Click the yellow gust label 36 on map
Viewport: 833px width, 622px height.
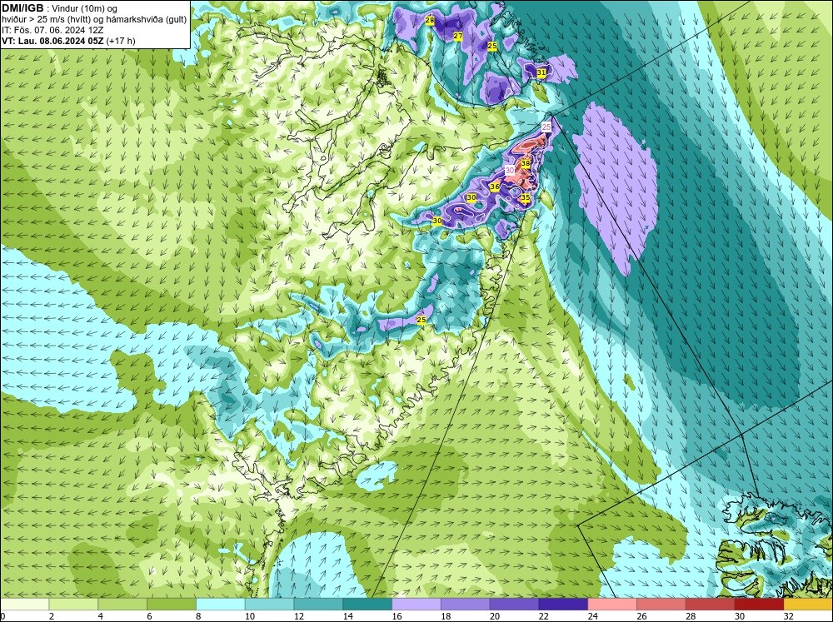point(495,187)
